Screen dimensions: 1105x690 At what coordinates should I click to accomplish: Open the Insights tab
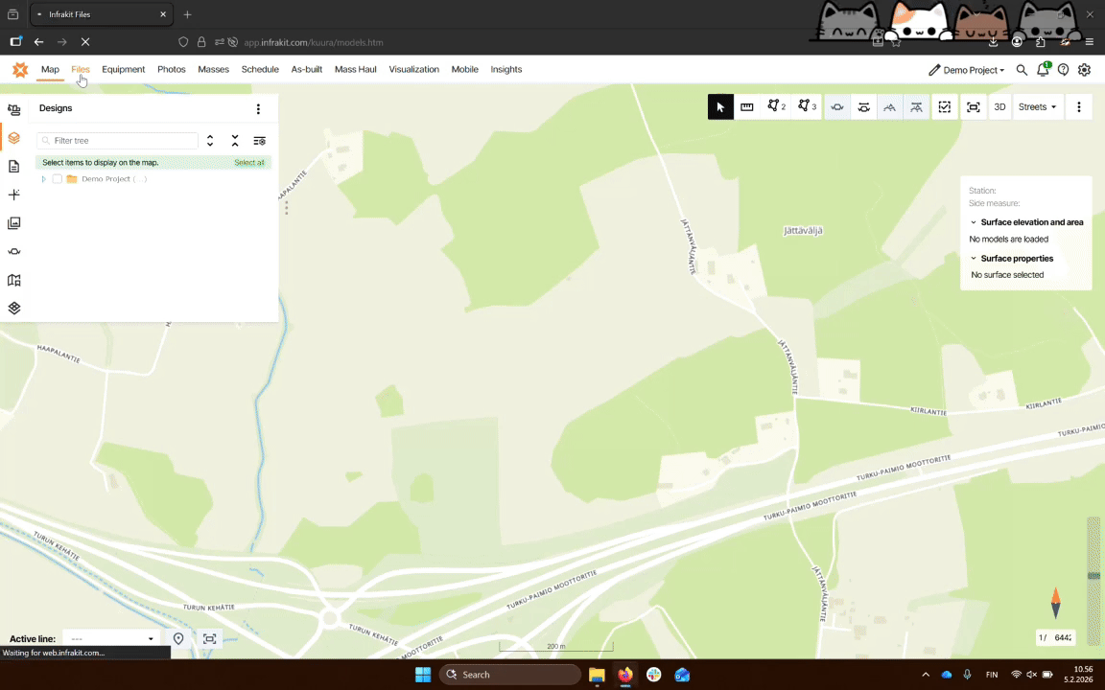[x=506, y=69]
